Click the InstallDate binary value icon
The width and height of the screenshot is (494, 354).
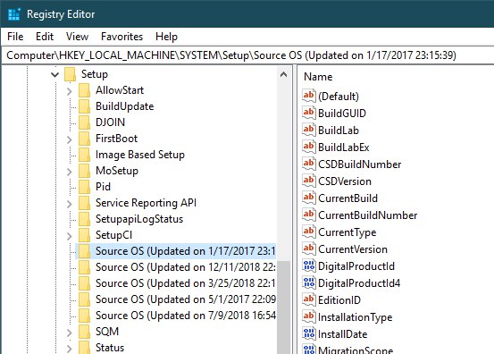coord(309,334)
